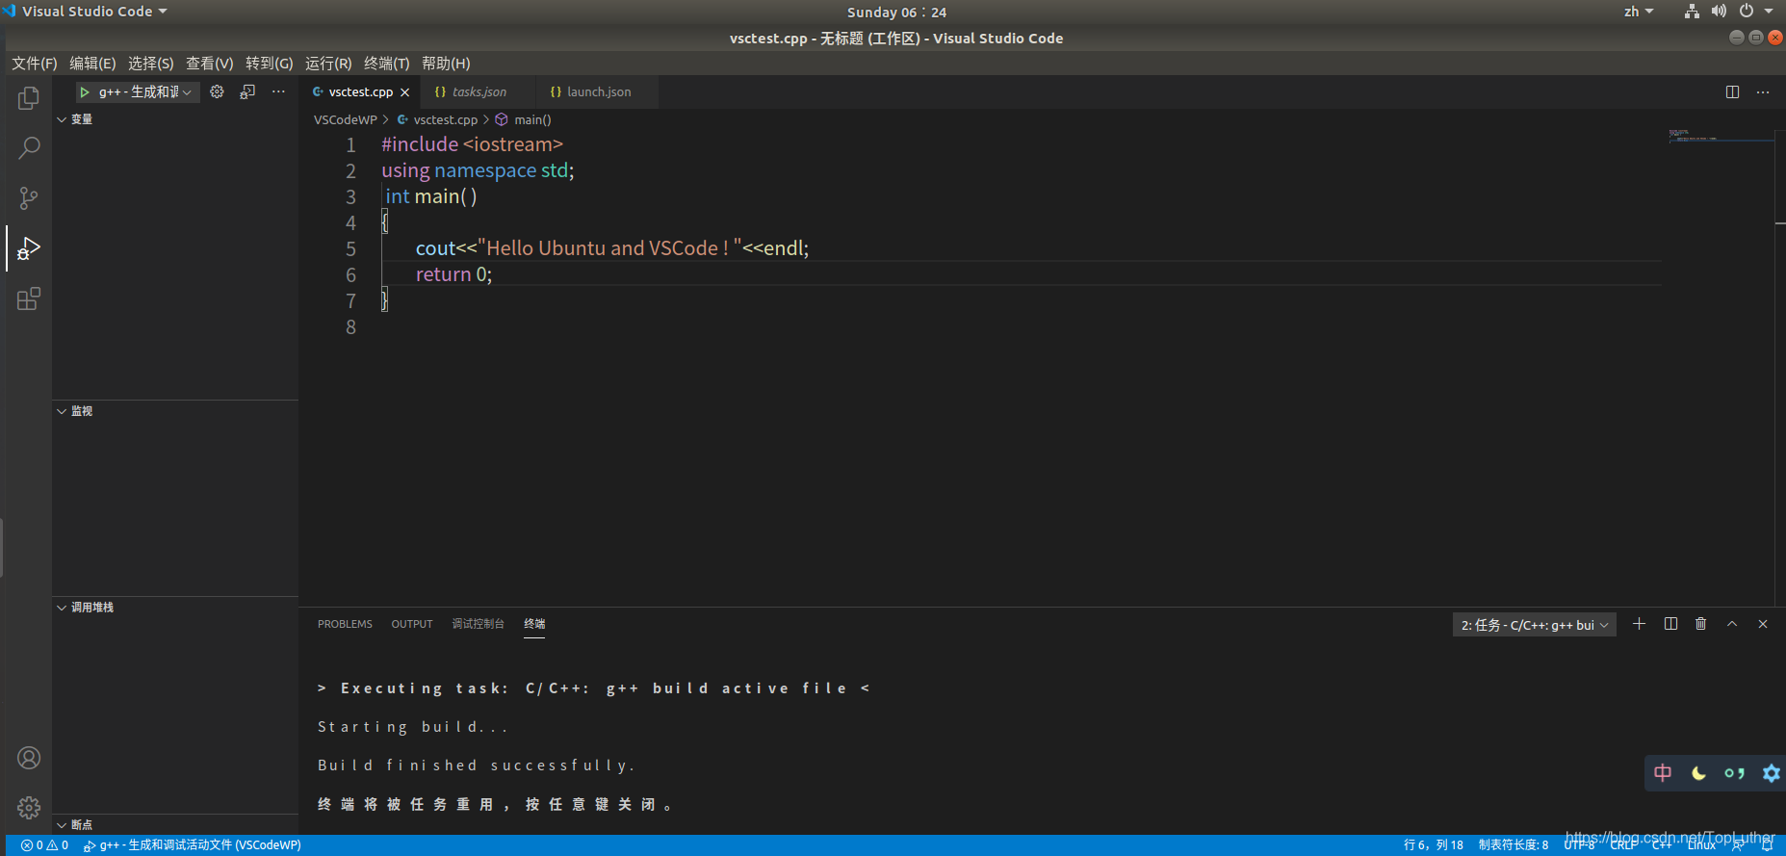The height and width of the screenshot is (856, 1786).
Task: Open the 文件(F) menu
Action: [35, 64]
